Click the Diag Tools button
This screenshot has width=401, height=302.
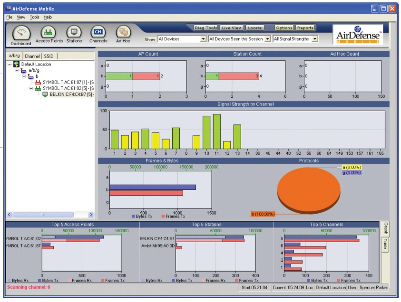pos(205,28)
